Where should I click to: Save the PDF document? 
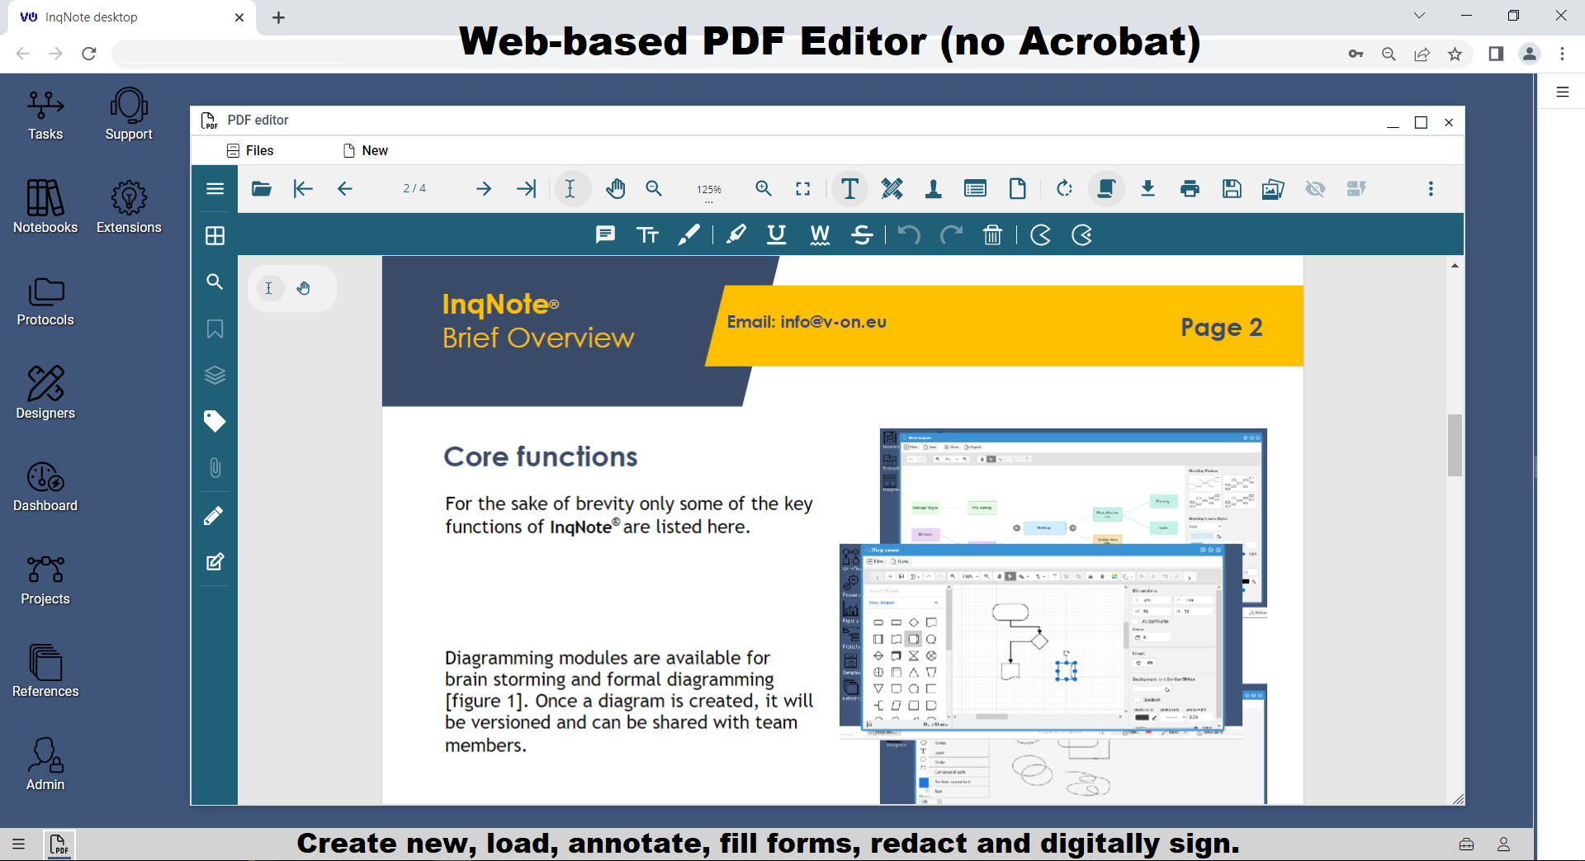pyautogui.click(x=1232, y=189)
